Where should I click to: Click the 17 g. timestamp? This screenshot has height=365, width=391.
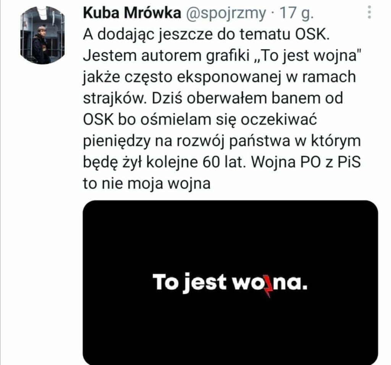tap(296, 13)
